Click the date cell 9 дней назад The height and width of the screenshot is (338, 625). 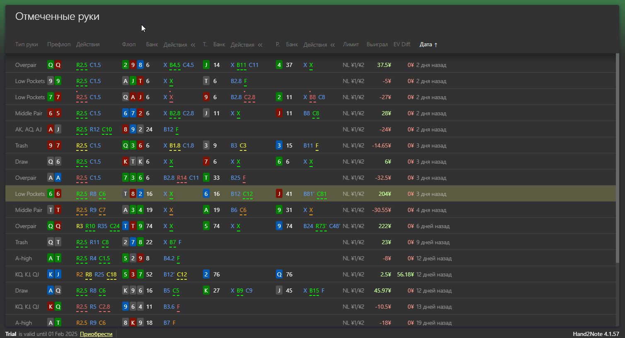tap(433, 242)
